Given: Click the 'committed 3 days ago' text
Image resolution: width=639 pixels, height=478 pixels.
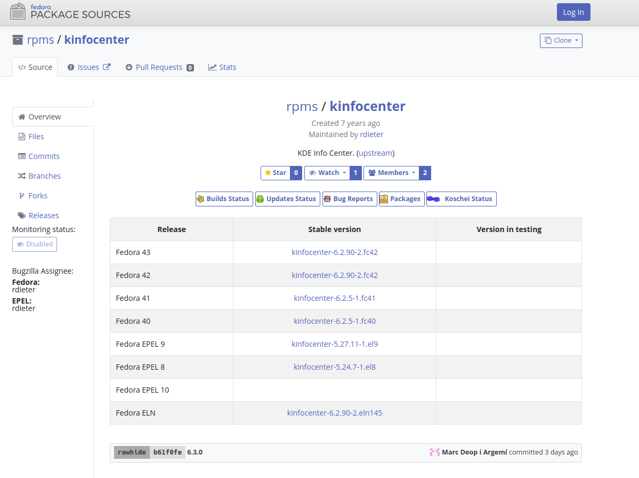Looking at the screenshot, I should (543, 452).
